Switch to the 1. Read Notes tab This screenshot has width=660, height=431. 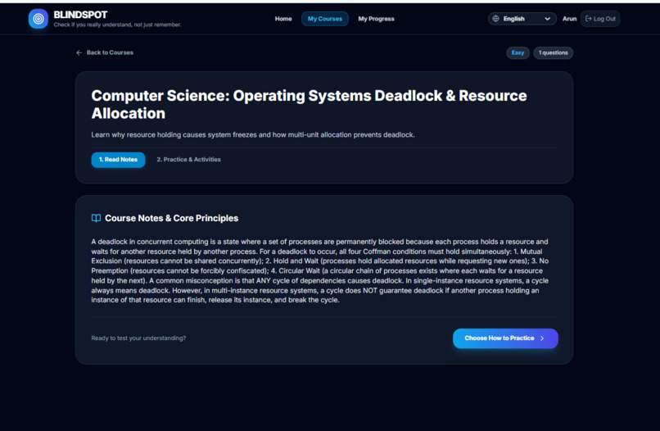pyautogui.click(x=118, y=160)
